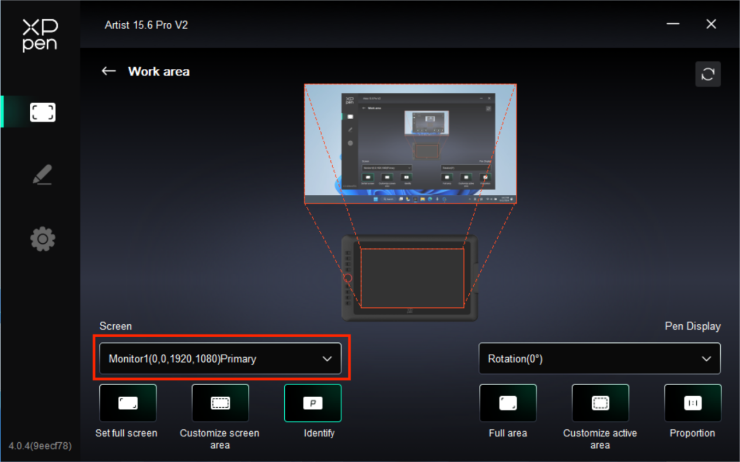This screenshot has width=740, height=462.
Task: Select the Set full screen icon
Action: coord(128,403)
